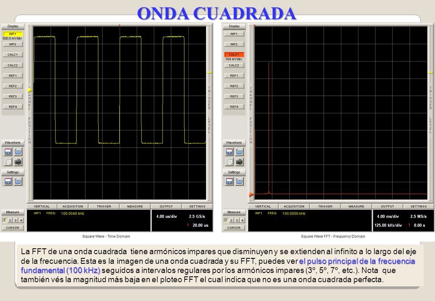
Task: Camera snapshot icon in left oscilloscope
Action: pos(18,162)
